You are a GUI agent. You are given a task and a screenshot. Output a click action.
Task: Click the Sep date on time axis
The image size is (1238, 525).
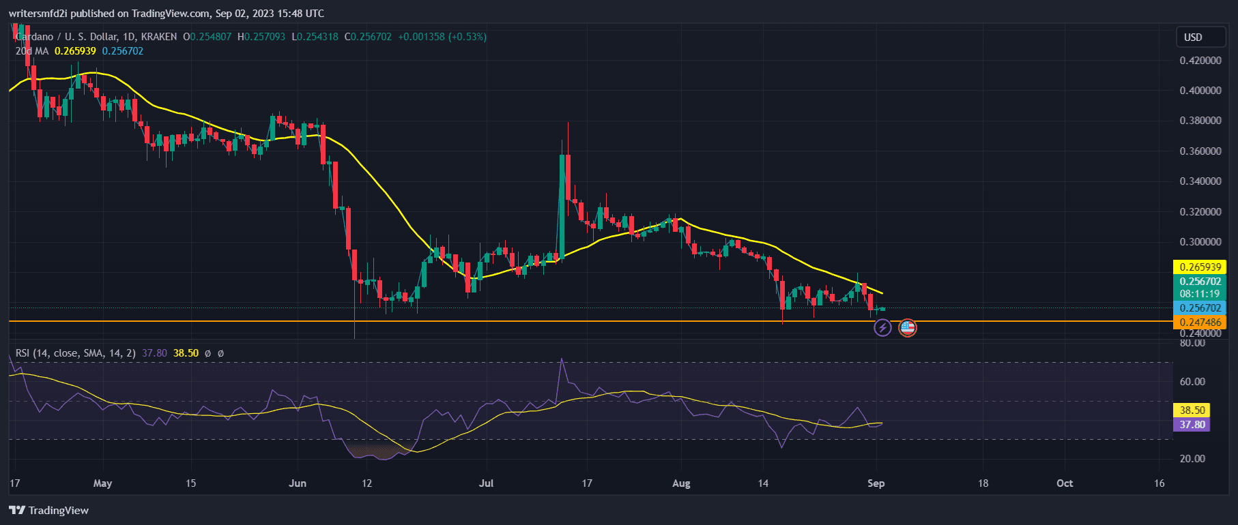[876, 483]
